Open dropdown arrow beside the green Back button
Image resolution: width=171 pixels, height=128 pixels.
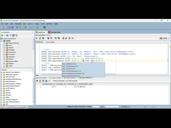tap(28, 27)
